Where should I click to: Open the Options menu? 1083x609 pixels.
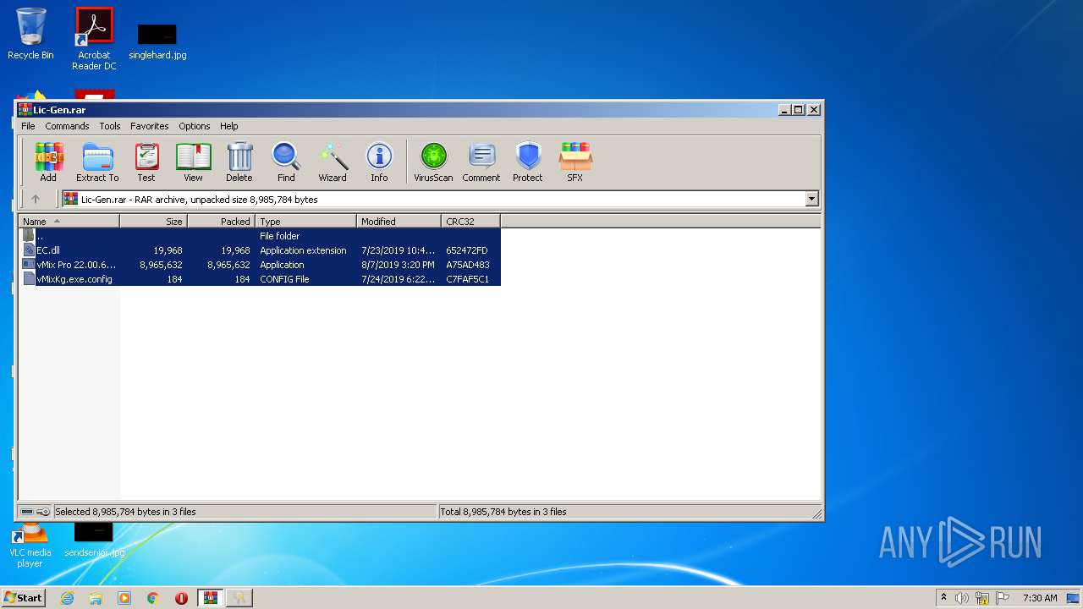194,126
